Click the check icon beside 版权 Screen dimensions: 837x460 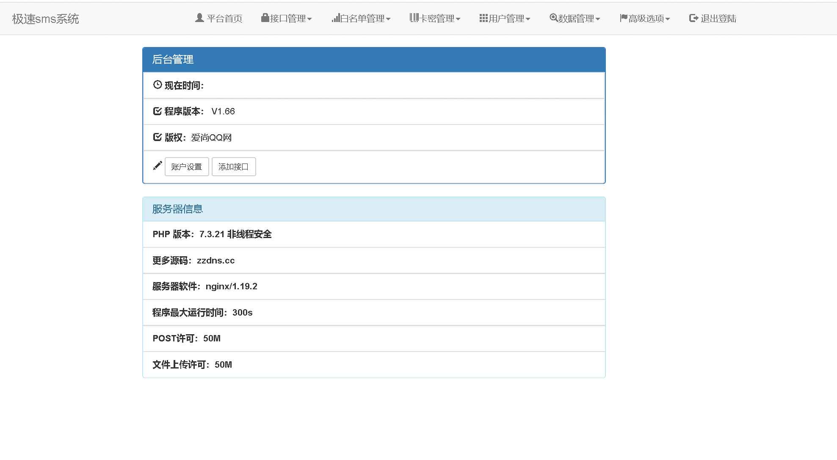(157, 137)
